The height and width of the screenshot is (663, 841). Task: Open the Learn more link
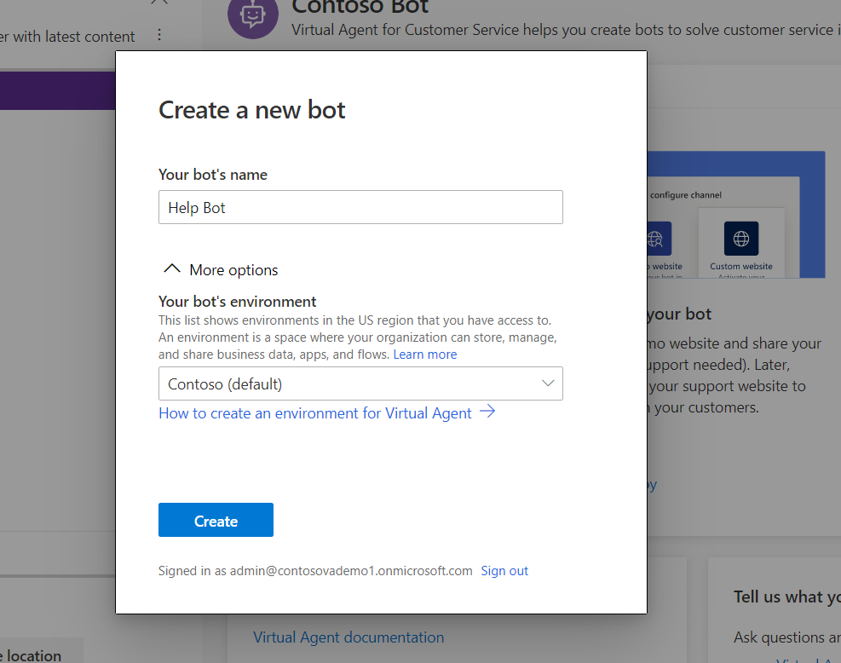pyautogui.click(x=425, y=355)
